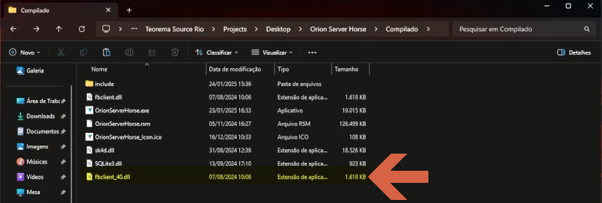The width and height of the screenshot is (602, 203).
Task: Open Vídeos in the sidebar
Action: pyautogui.click(x=30, y=177)
